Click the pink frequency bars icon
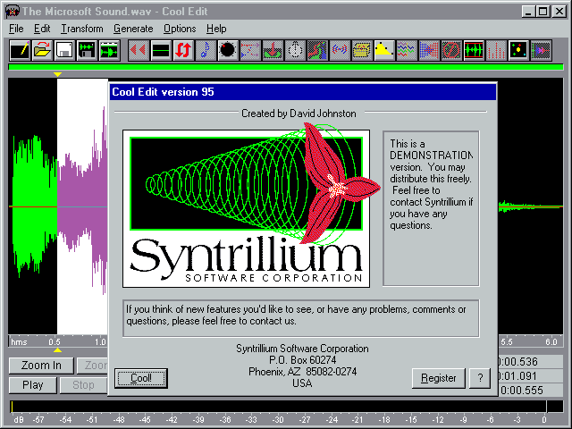Viewport: 572px width, 429px height. 496,50
